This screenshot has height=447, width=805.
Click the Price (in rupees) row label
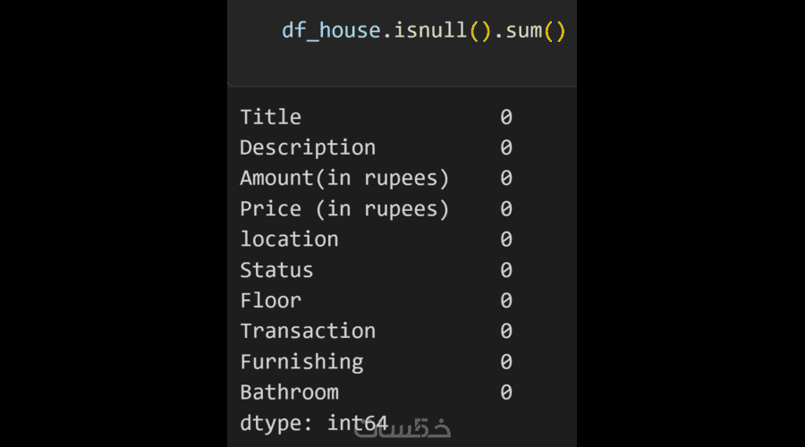click(344, 209)
